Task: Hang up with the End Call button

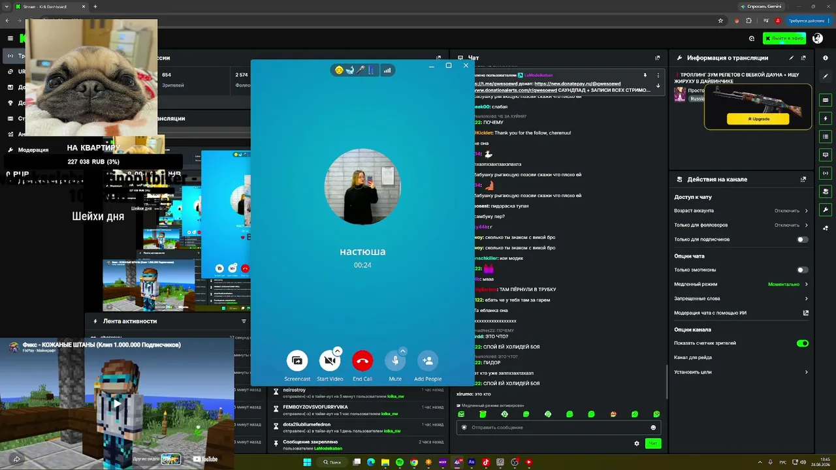Action: tap(362, 360)
